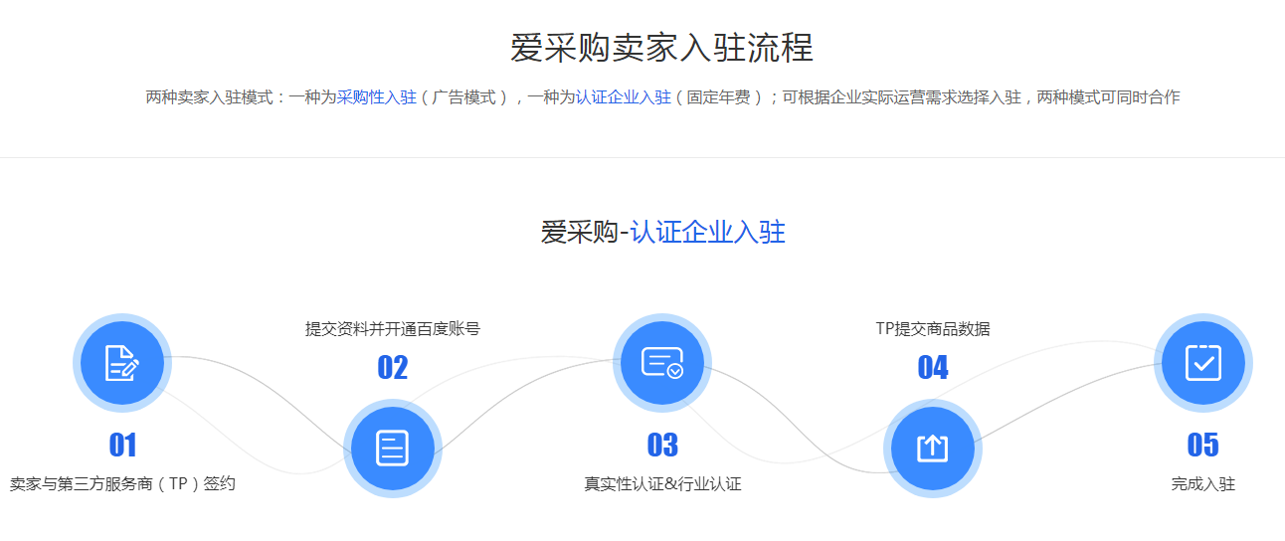Click the step 04 upload arrow icon
This screenshot has width=1285, height=541.
932,448
